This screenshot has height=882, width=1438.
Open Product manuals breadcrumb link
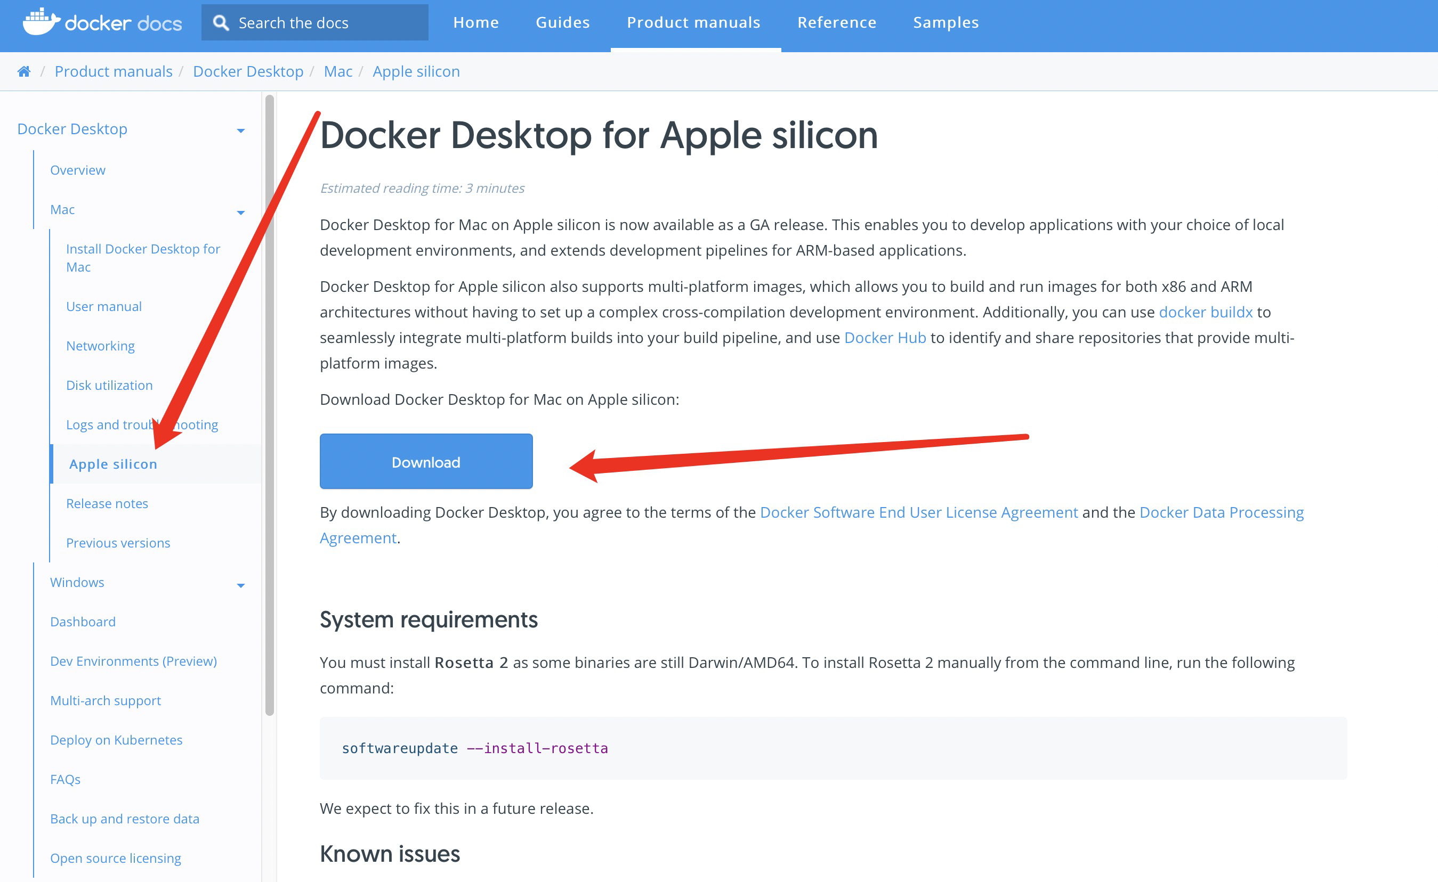114,71
